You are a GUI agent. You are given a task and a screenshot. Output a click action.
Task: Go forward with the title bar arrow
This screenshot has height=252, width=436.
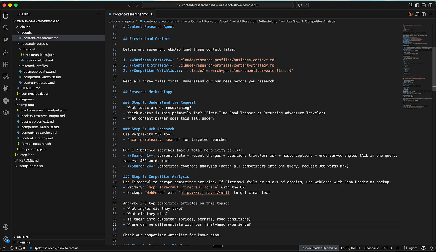click(x=137, y=5)
